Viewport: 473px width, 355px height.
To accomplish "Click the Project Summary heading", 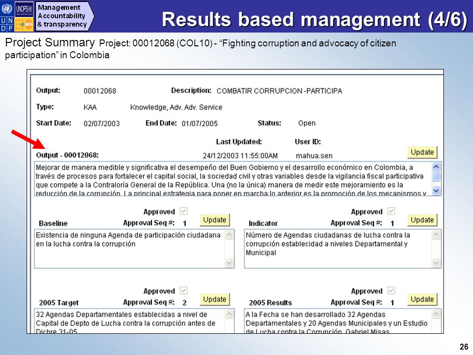I will [50, 42].
